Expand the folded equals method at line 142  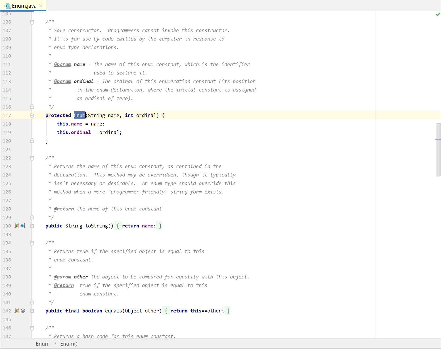(x=32, y=311)
